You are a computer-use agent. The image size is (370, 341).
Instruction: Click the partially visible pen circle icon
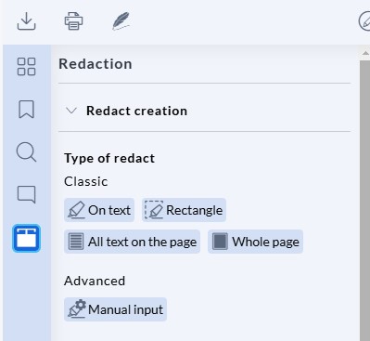(x=364, y=21)
